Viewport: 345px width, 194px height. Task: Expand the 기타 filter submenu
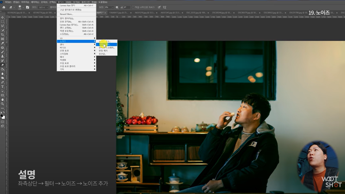[76, 69]
